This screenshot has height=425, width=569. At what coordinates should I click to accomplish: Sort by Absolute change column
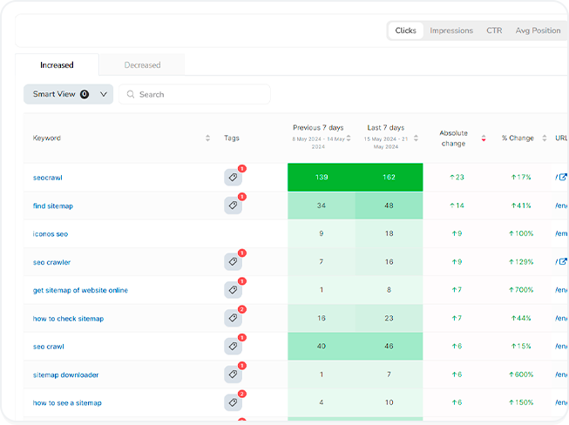coord(484,138)
